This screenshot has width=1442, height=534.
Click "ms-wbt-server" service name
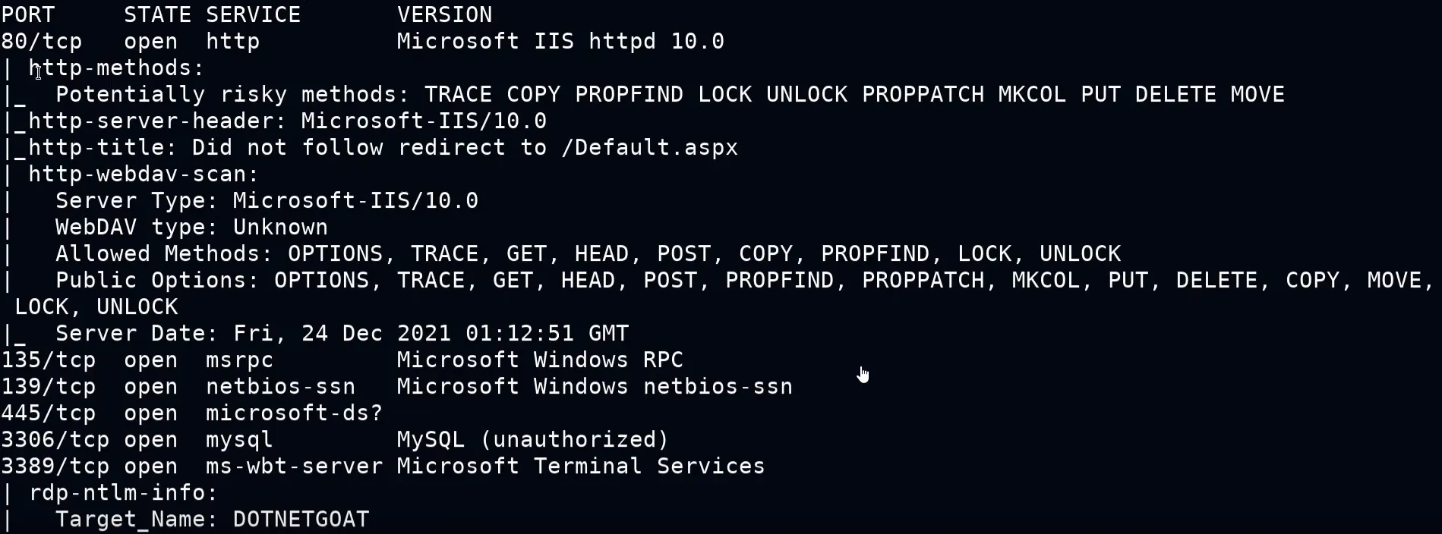click(x=294, y=466)
